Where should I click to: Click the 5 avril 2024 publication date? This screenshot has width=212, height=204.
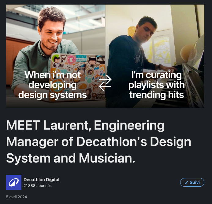[x=17, y=197]
